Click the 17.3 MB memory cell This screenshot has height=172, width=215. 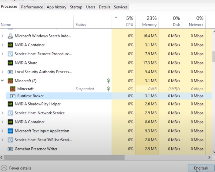[x=150, y=63]
